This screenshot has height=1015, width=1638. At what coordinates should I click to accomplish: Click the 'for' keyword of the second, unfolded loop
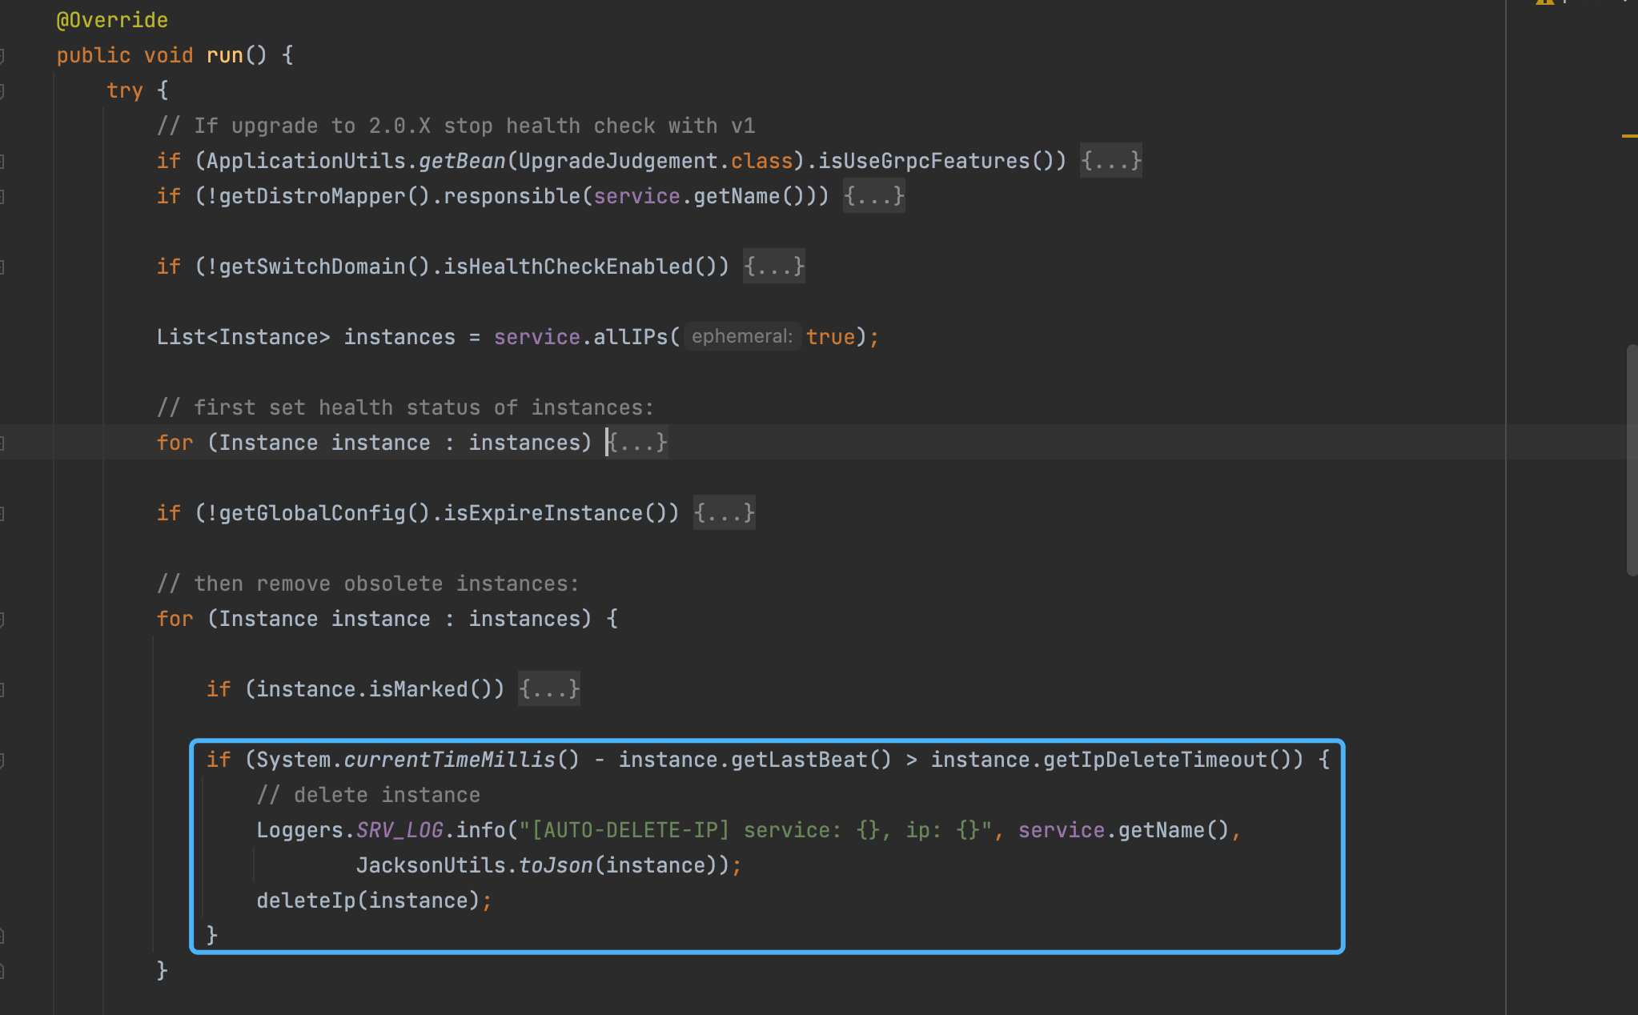click(175, 619)
